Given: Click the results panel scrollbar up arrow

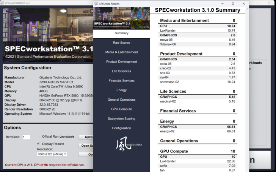Looking at the screenshot, I should pos(247,9).
